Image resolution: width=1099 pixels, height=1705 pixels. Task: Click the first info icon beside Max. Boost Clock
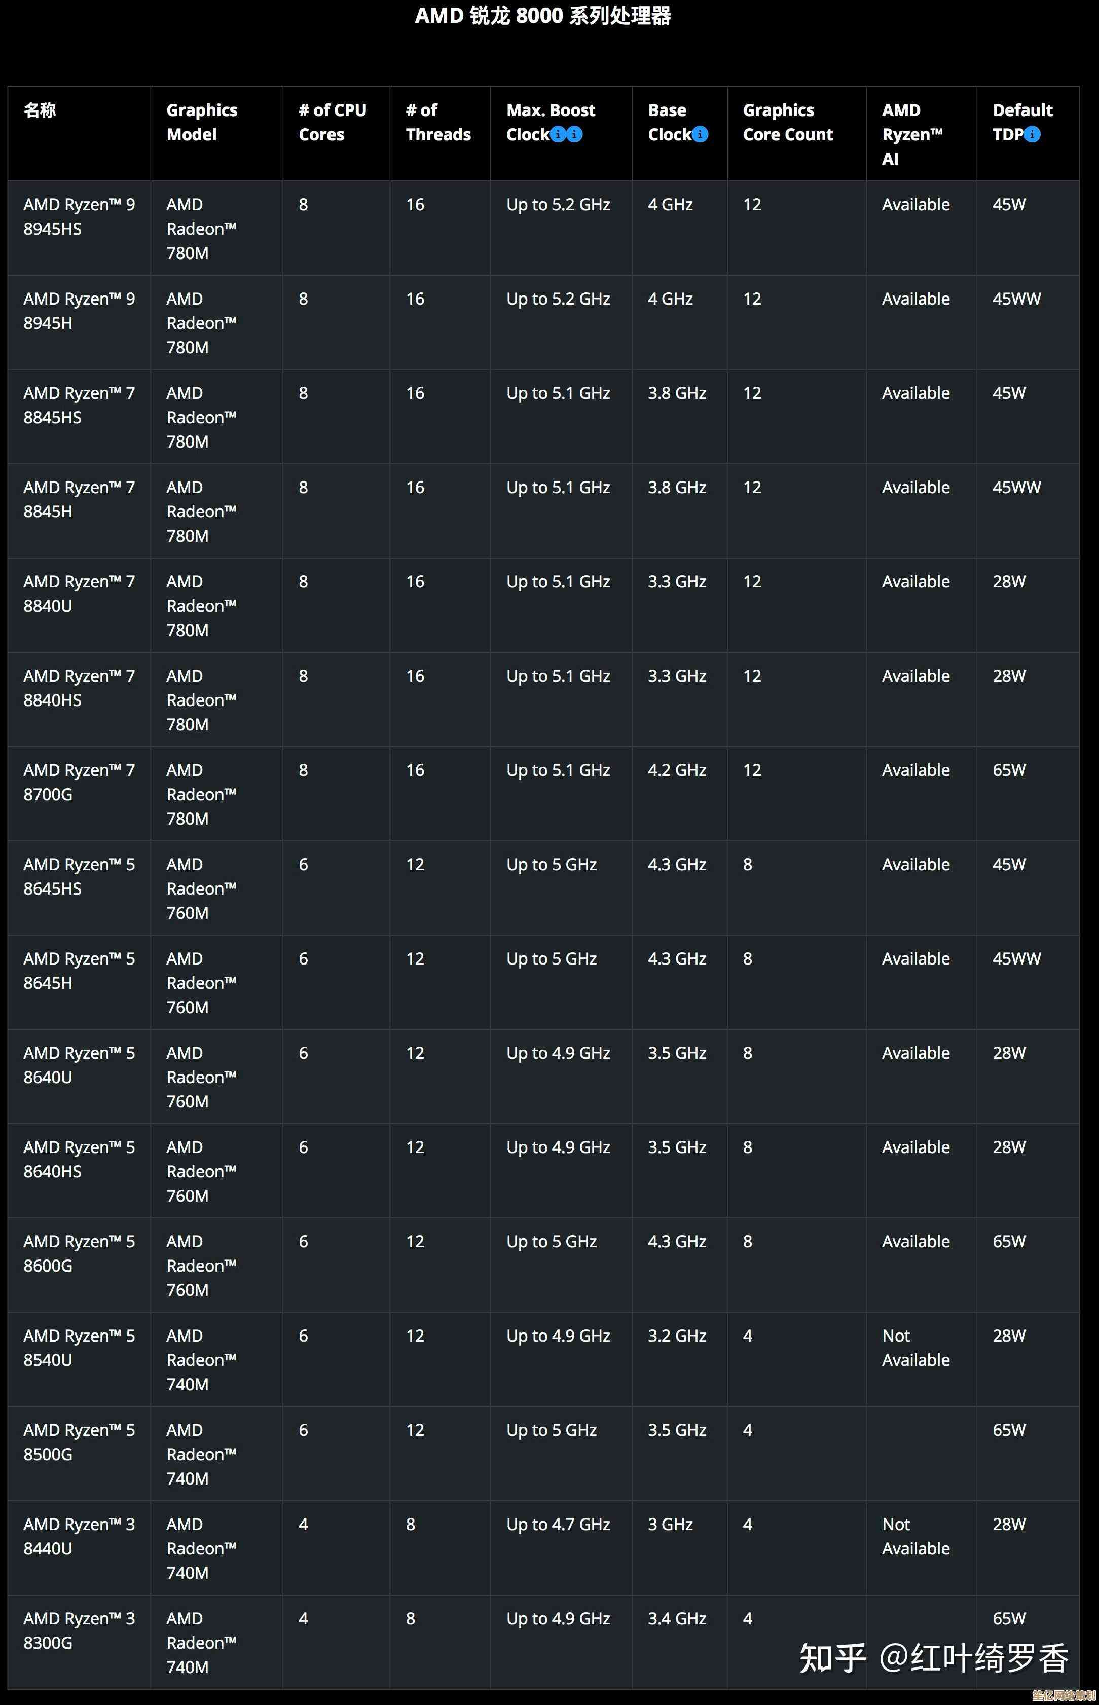(x=558, y=134)
